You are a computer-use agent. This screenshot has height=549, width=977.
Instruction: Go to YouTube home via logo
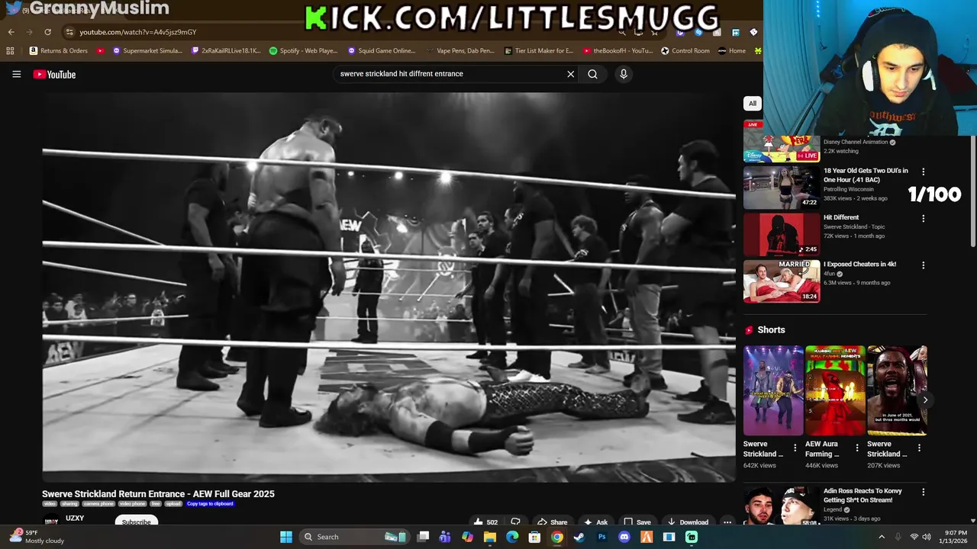(54, 74)
